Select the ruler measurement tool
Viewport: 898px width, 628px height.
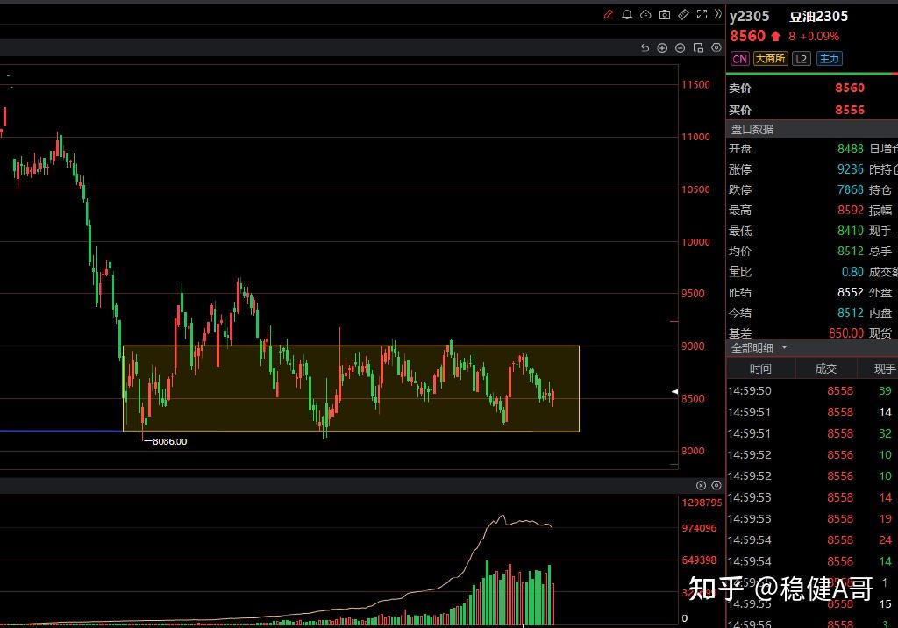click(x=683, y=14)
